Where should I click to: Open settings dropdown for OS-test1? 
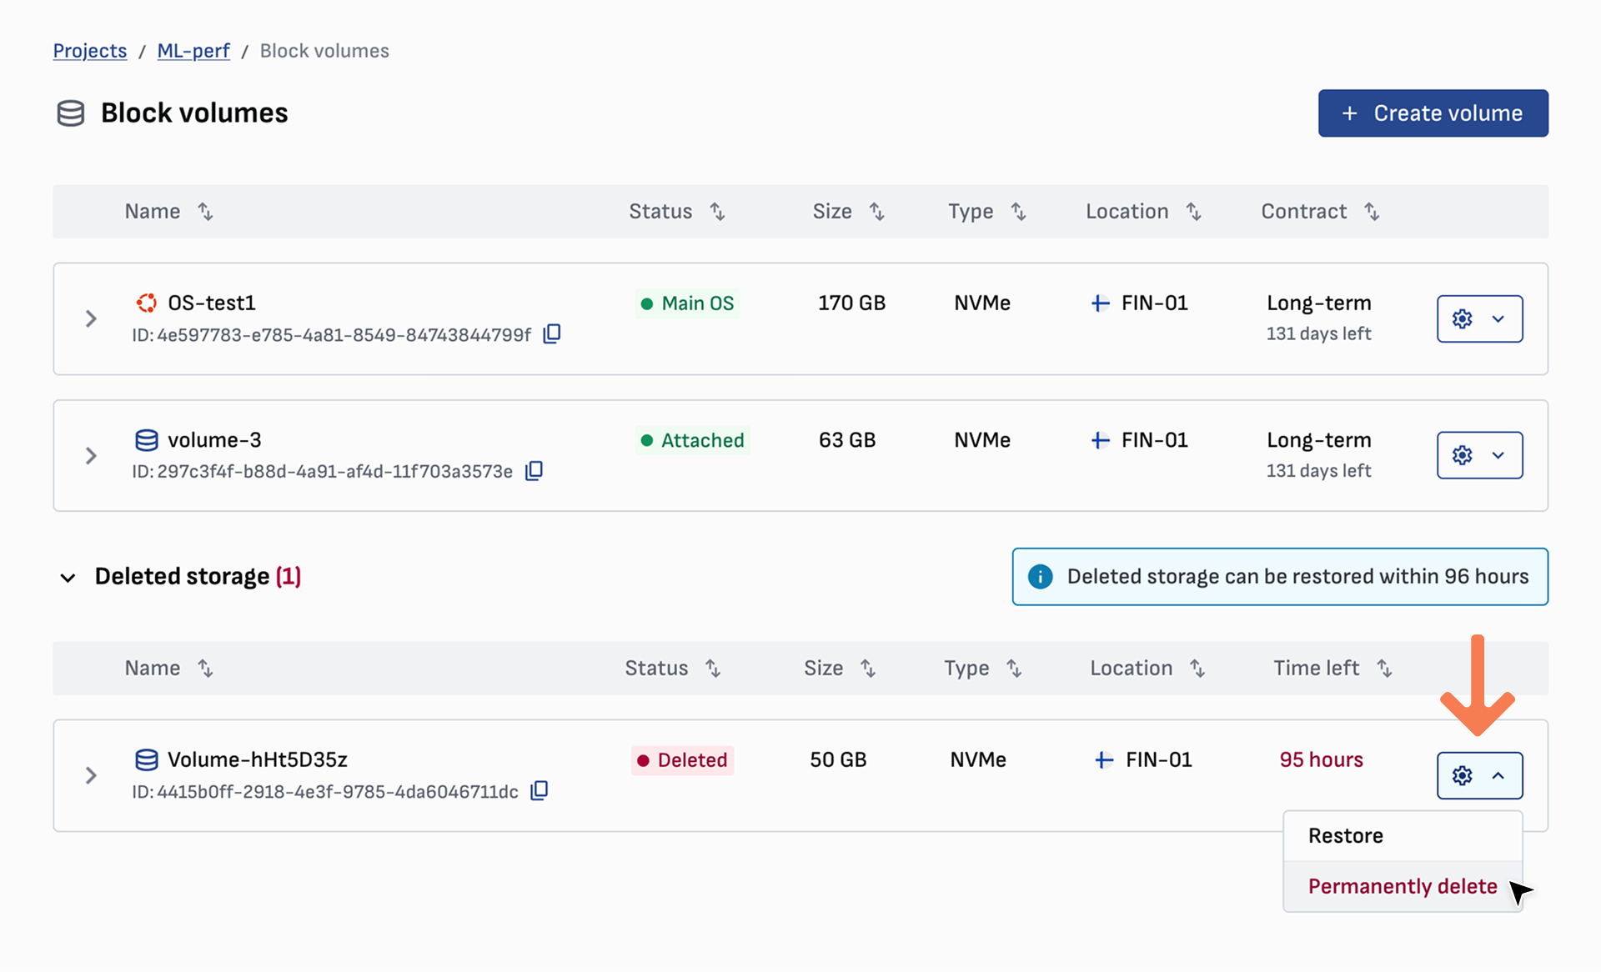click(1479, 318)
